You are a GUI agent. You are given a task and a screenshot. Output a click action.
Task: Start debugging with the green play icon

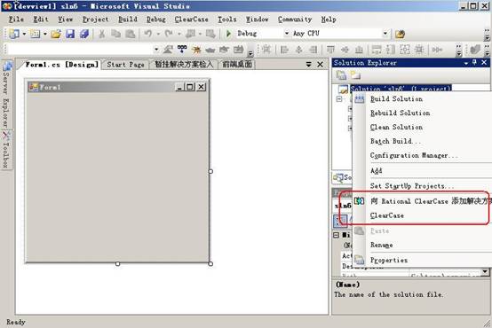click(228, 33)
